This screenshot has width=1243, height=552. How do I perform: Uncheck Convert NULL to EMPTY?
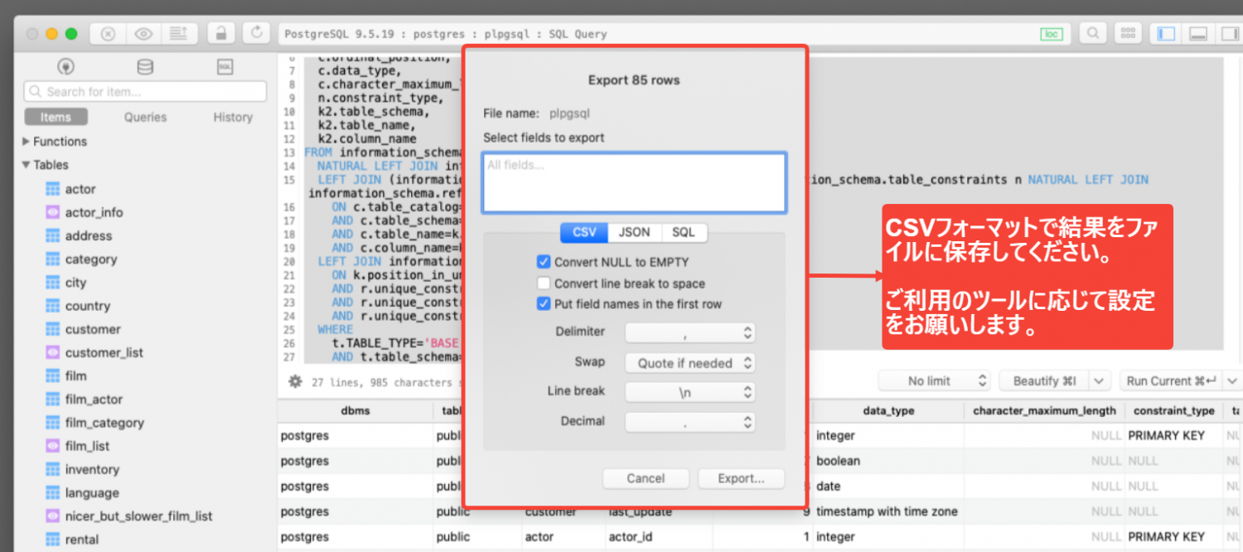(544, 262)
